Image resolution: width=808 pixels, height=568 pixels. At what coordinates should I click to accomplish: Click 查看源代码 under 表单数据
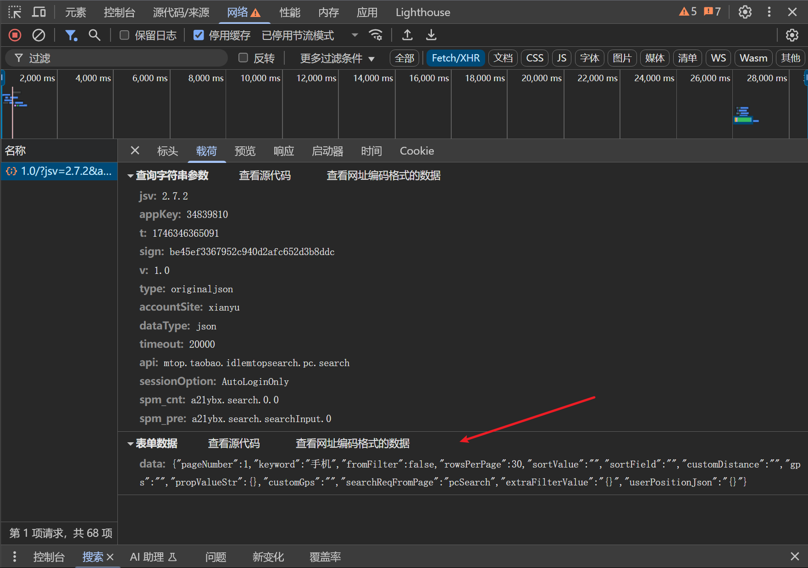233,443
